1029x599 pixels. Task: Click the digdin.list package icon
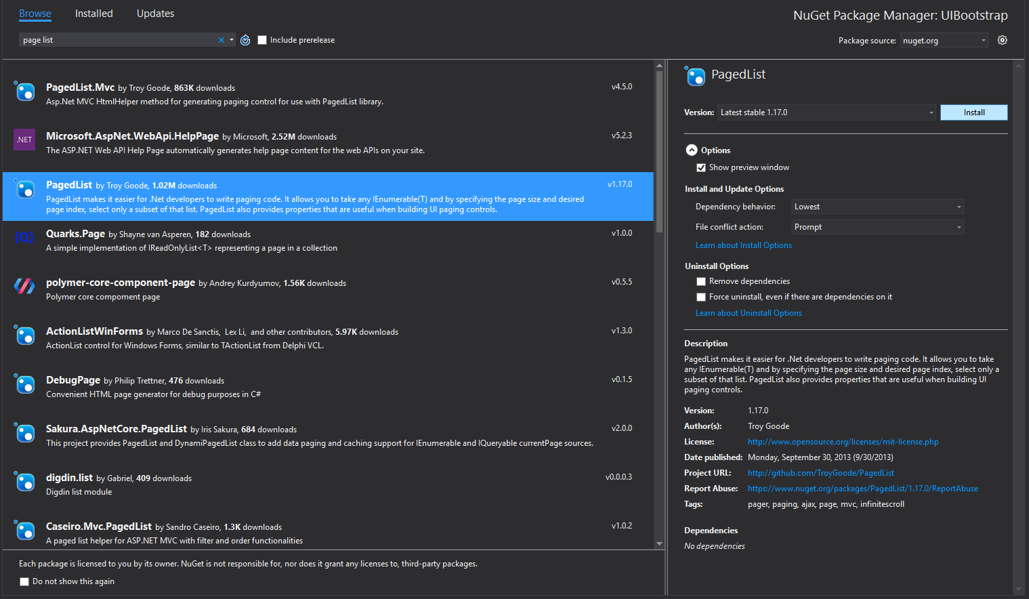click(x=24, y=481)
